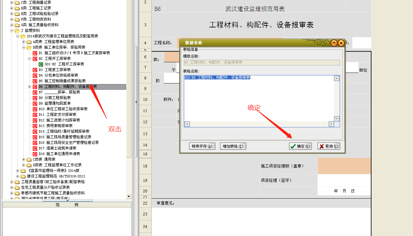Click the left arrow of the table name horizontal scrollbar
This screenshot has width=413, height=236.
tap(187, 124)
